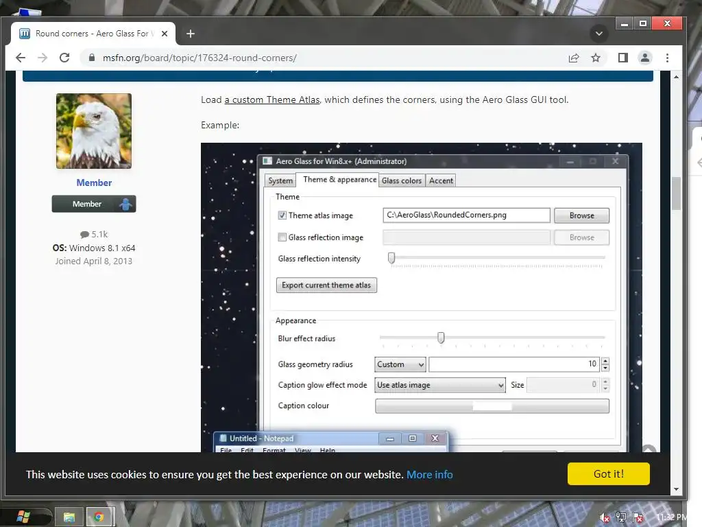The image size is (702, 527).
Task: Click the "Joined April 8, 2013" text
Action: pos(93,261)
